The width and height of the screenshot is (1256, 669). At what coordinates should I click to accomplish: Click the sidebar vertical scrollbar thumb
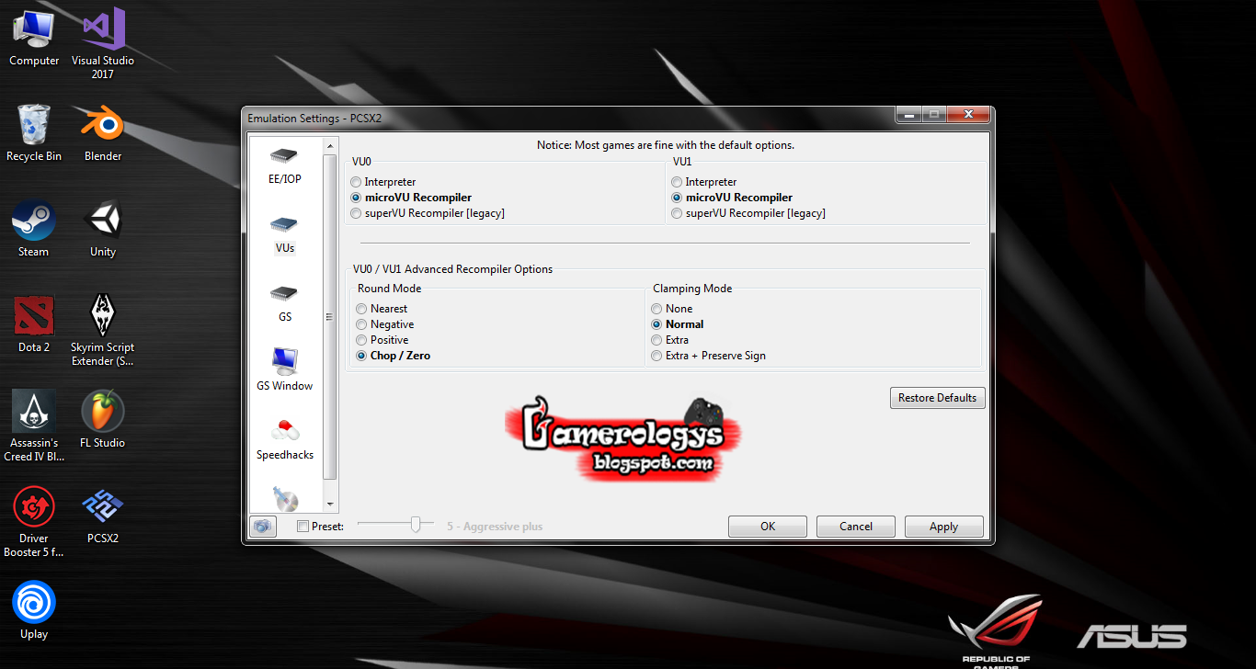tap(330, 316)
